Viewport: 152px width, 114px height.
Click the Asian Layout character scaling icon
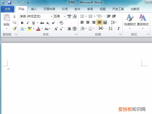101,28
